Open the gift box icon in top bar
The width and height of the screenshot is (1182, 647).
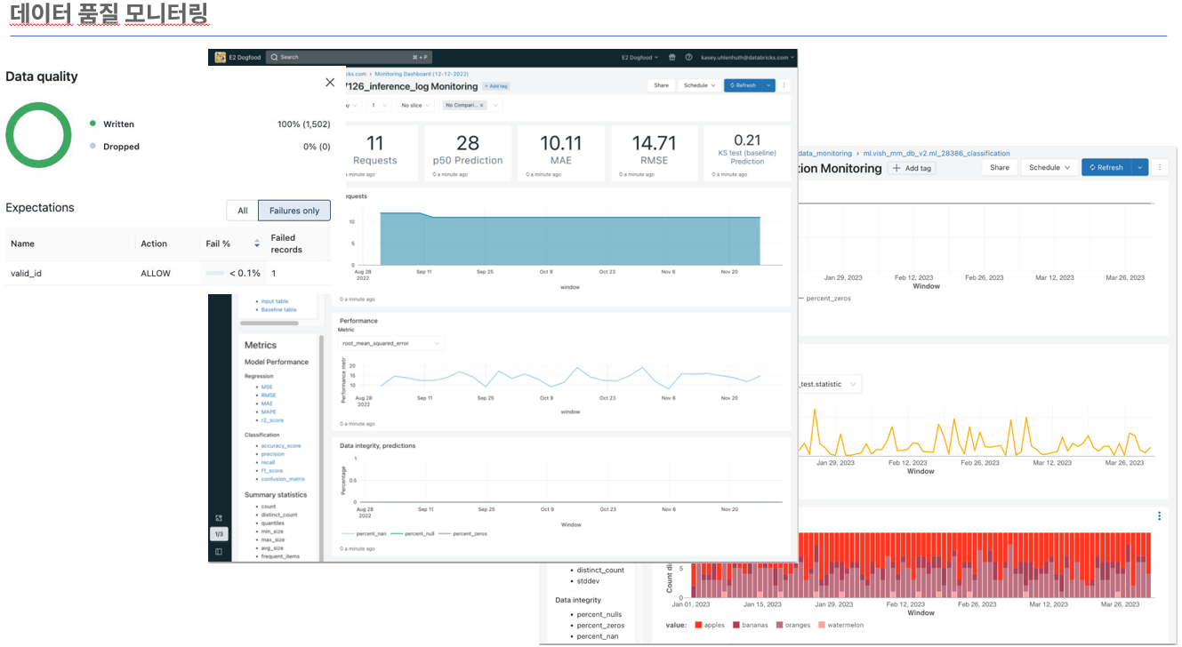[x=672, y=57]
